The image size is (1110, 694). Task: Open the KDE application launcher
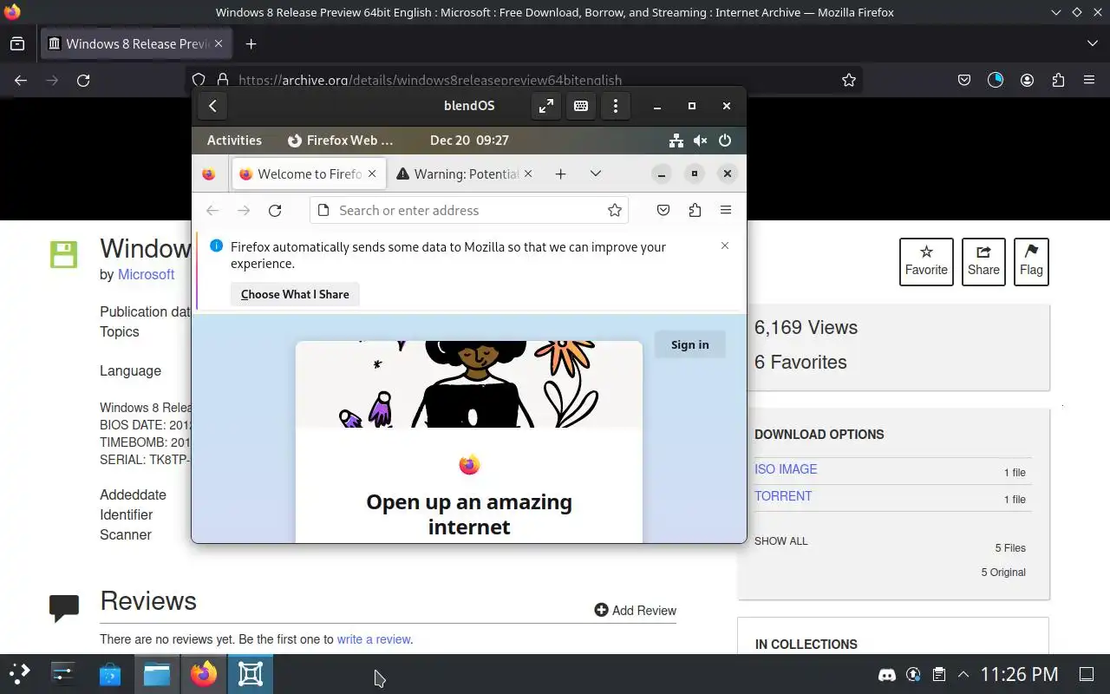click(x=19, y=674)
